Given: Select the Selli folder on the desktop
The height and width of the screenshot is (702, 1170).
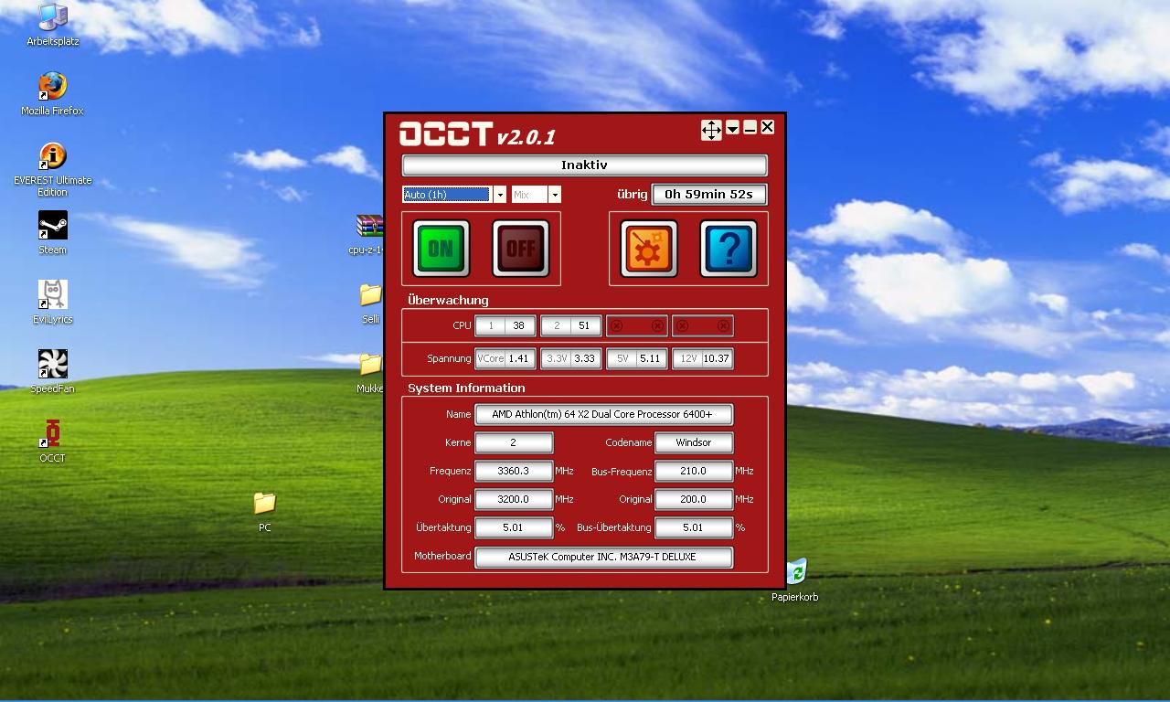Looking at the screenshot, I should pyautogui.click(x=370, y=303).
